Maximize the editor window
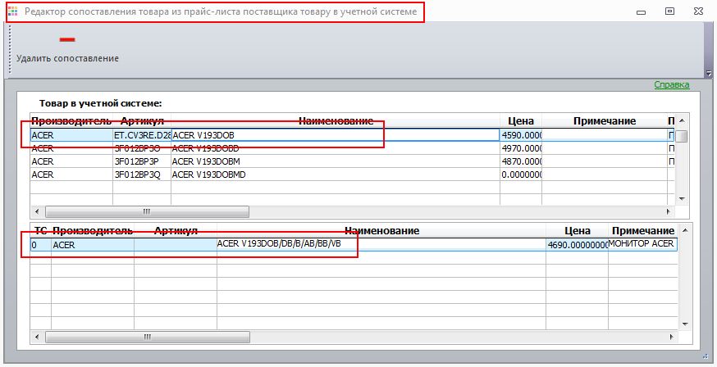 pos(669,11)
